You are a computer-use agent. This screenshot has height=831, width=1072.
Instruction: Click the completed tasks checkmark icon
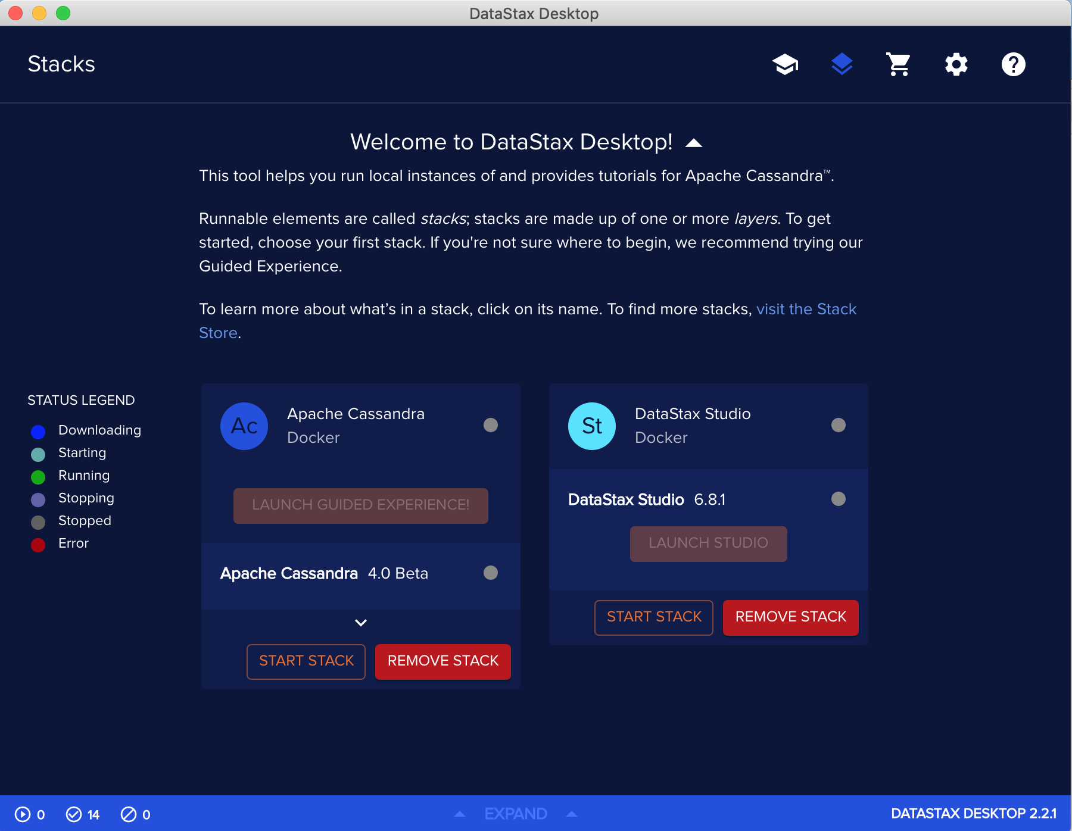click(x=74, y=815)
